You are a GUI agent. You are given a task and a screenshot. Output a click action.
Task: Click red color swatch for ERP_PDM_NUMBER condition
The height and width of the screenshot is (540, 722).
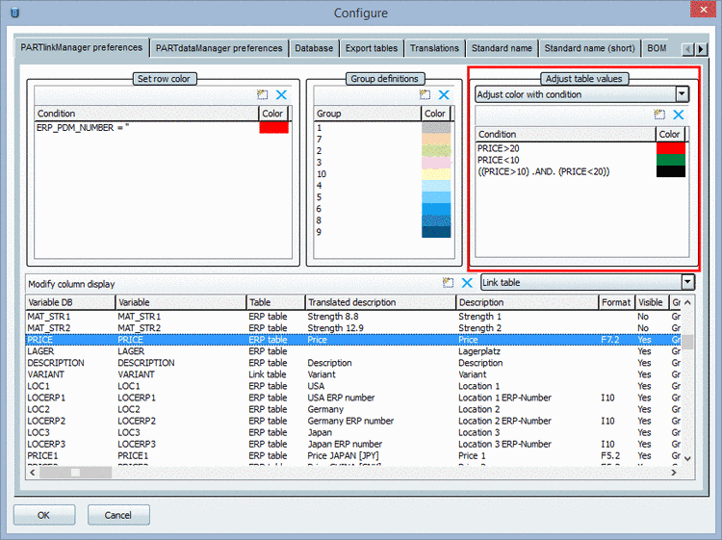[273, 128]
